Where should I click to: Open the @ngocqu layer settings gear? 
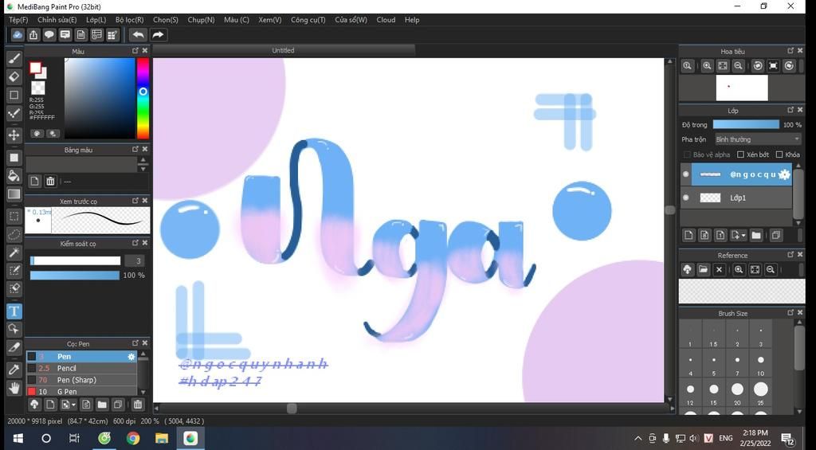point(784,174)
